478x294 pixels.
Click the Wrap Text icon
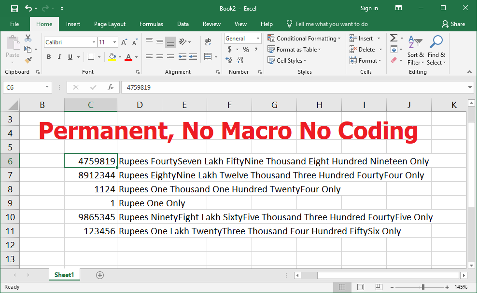(208, 42)
